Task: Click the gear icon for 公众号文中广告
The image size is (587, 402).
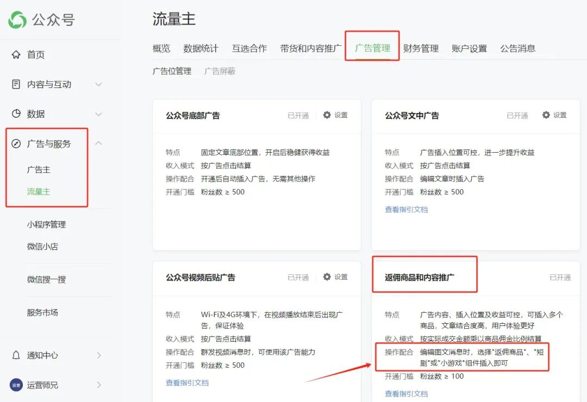Action: click(546, 115)
